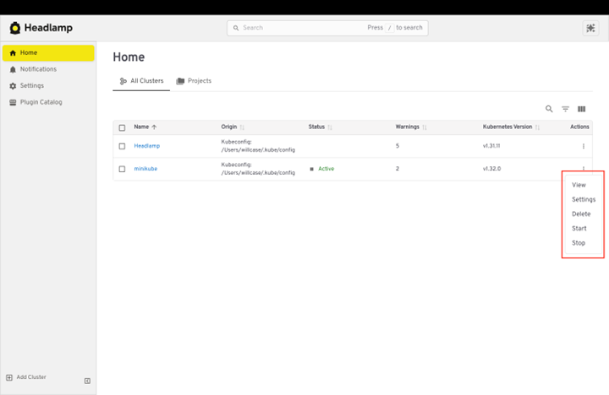Screen dimensions: 609x395
Task: Switch to the Projects tab
Action: (x=194, y=81)
